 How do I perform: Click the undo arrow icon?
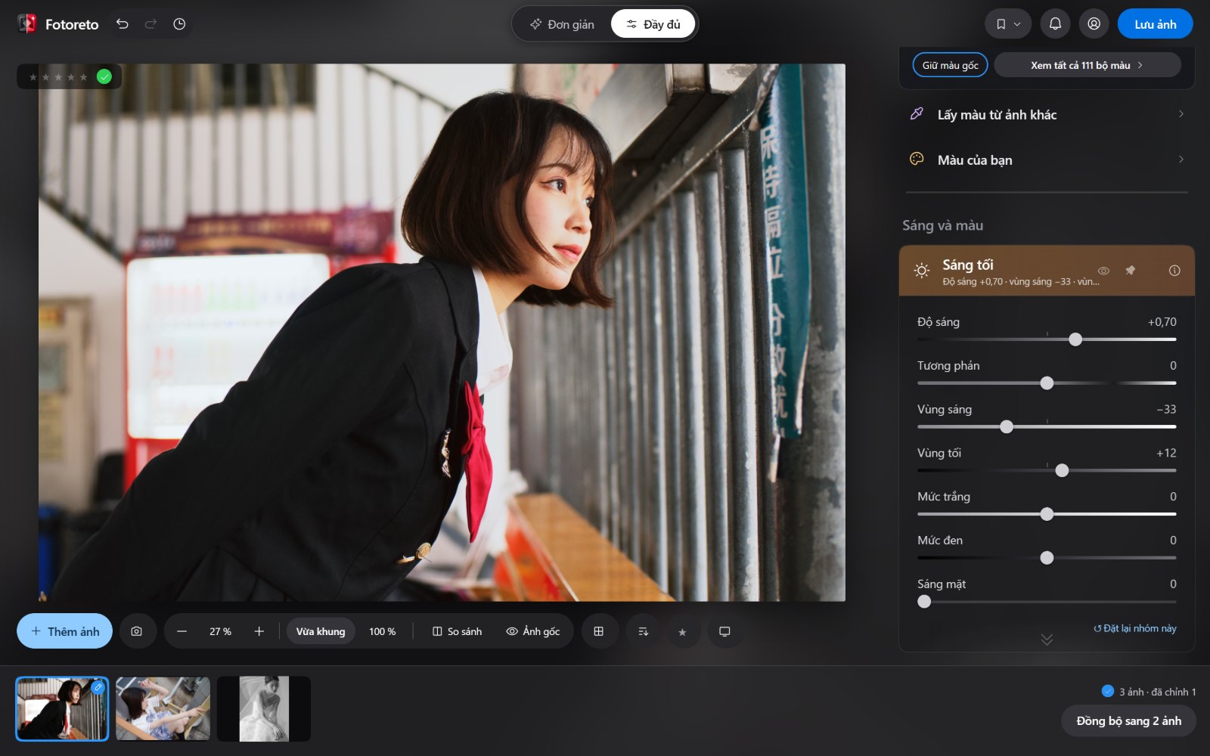(122, 24)
